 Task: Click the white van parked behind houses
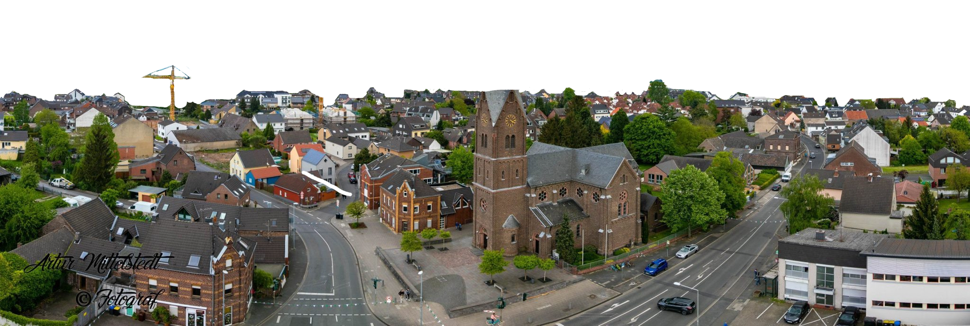[x=143, y=207]
